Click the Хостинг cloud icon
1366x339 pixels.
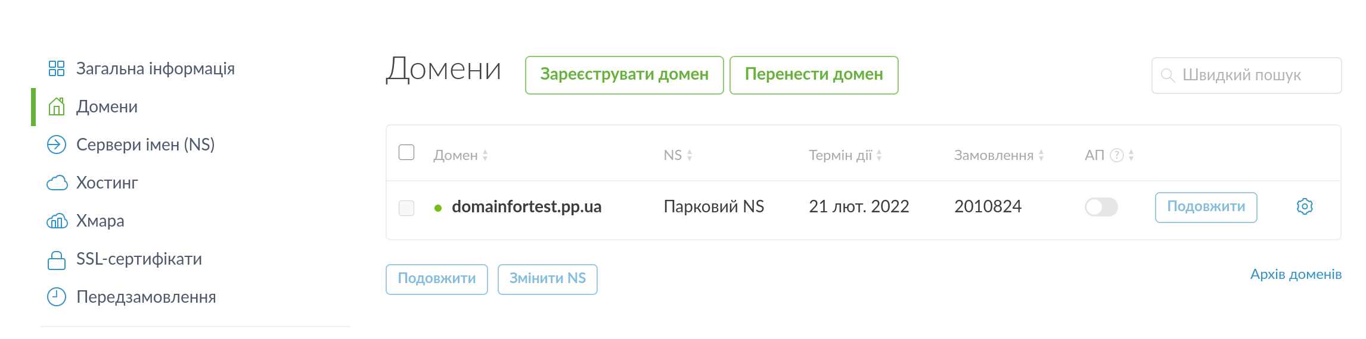coord(57,183)
